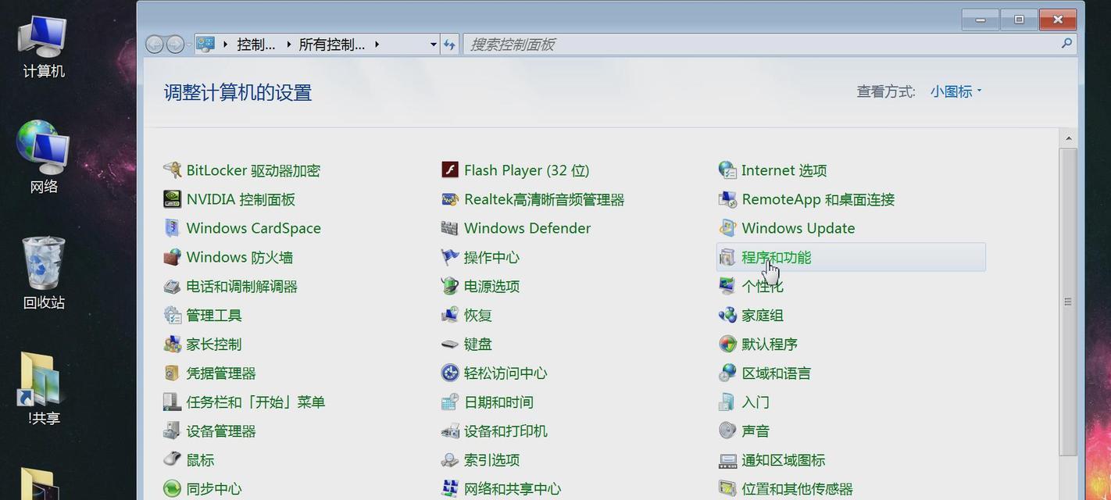Focus the 搜索控制面板 search field
The height and width of the screenshot is (500, 1111).
tap(770, 45)
